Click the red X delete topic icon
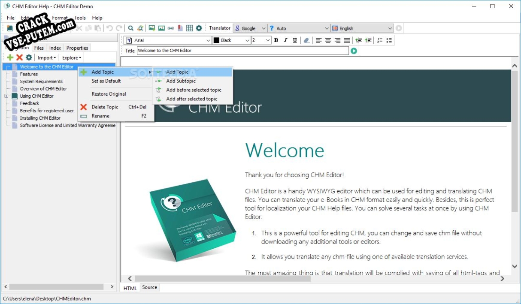 (x=19, y=57)
